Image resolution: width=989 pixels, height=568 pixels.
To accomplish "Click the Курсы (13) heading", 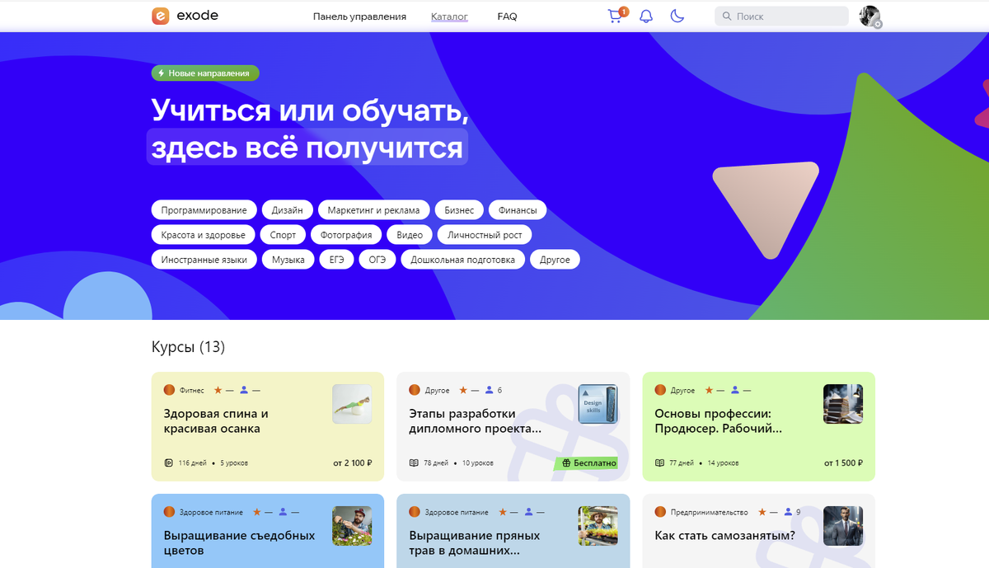I will 188,347.
